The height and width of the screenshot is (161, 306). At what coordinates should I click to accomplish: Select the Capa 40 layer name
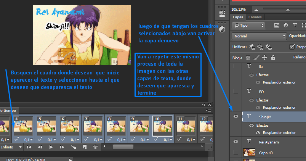point(266,153)
